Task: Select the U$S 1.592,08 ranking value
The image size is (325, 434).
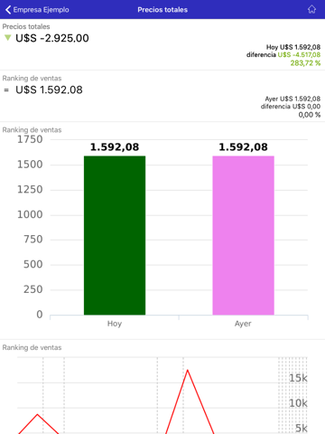Action: pos(49,90)
